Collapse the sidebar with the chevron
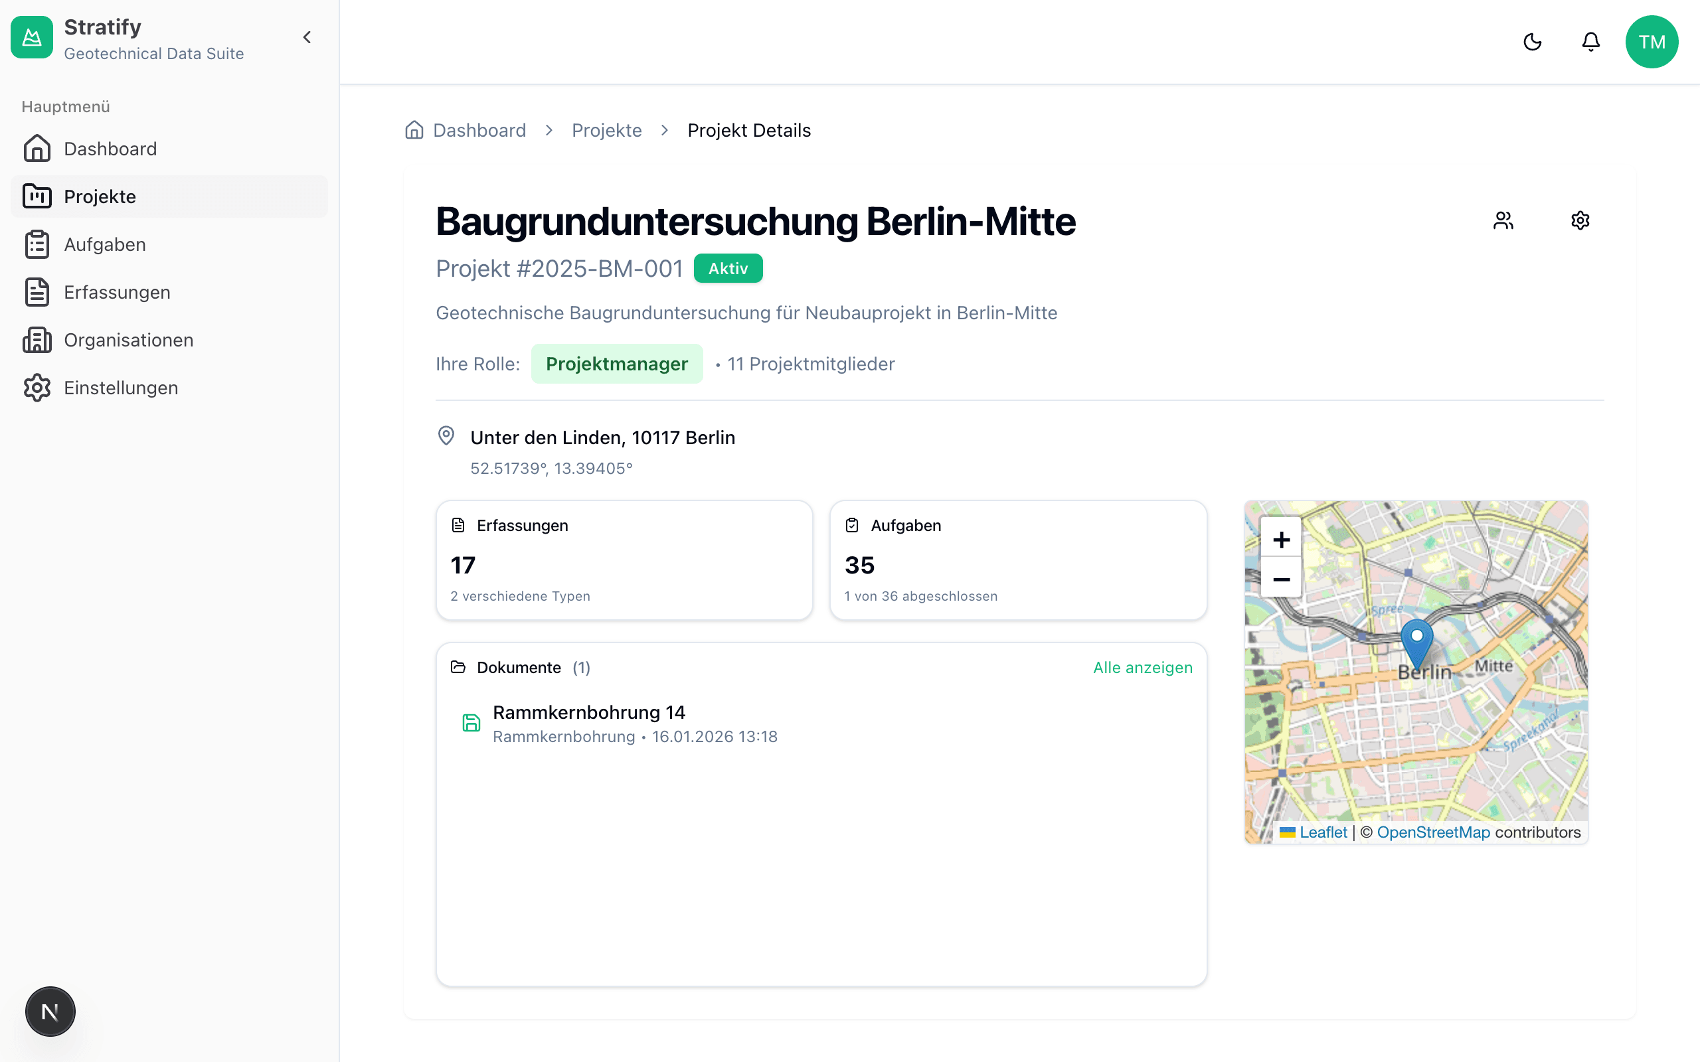 306,37
